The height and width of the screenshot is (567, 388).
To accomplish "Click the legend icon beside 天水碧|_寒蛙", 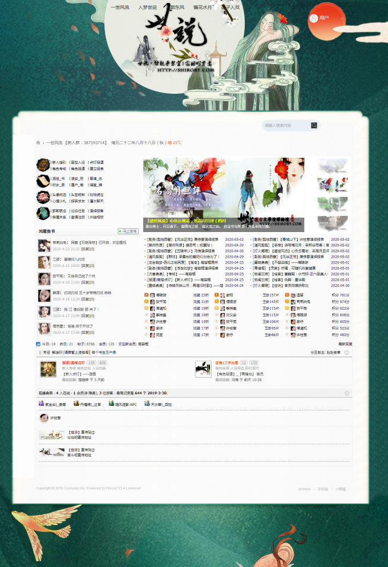I will 147,404.
